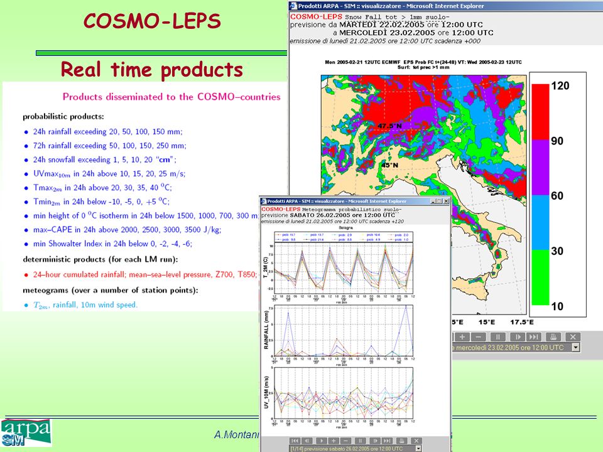Click the blue 60 band of color scale

(x=540, y=222)
